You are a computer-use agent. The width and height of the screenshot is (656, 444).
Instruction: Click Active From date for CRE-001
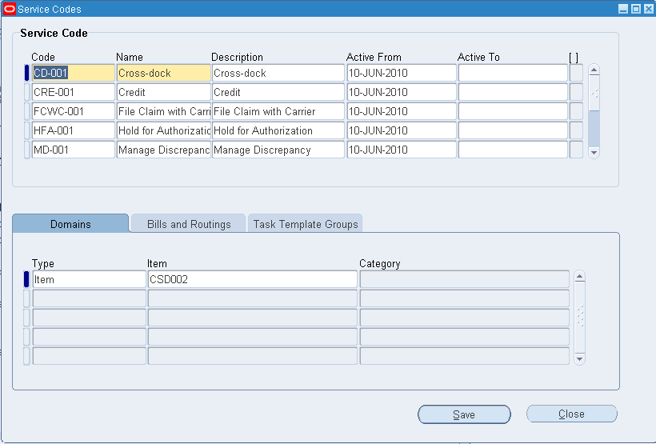pos(402,92)
